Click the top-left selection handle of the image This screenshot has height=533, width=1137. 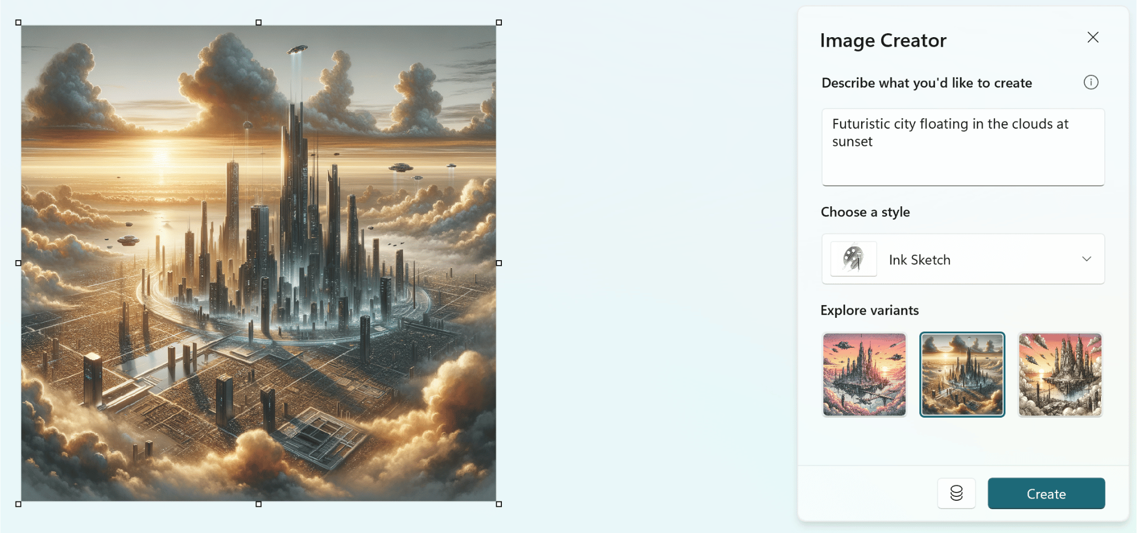point(18,23)
